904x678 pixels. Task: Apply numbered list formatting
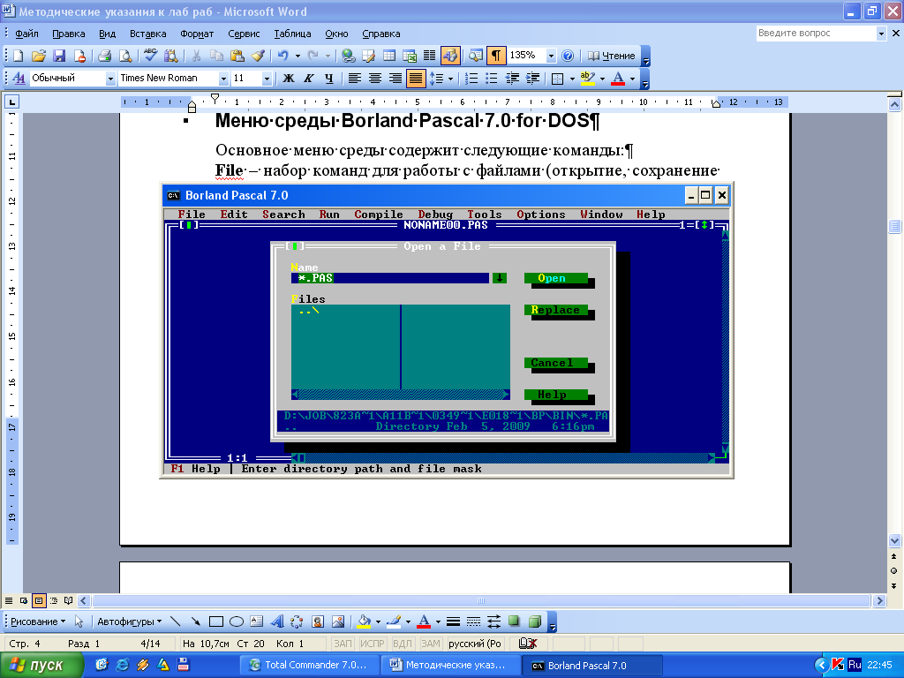471,79
